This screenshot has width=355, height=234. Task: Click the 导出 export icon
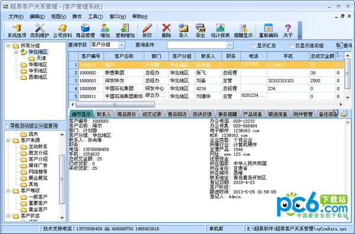(x=200, y=31)
